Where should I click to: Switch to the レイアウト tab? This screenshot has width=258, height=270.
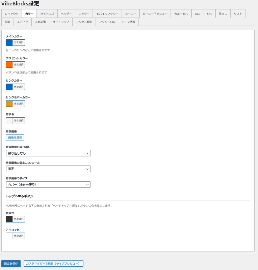11,14
